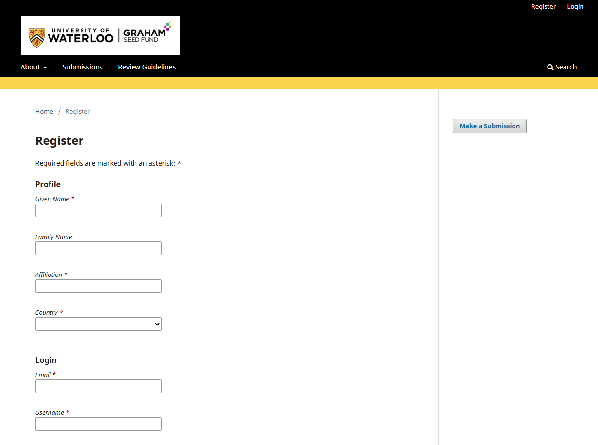Click the Email field under Login
Viewport: 598px width, 445px height.
coord(98,386)
